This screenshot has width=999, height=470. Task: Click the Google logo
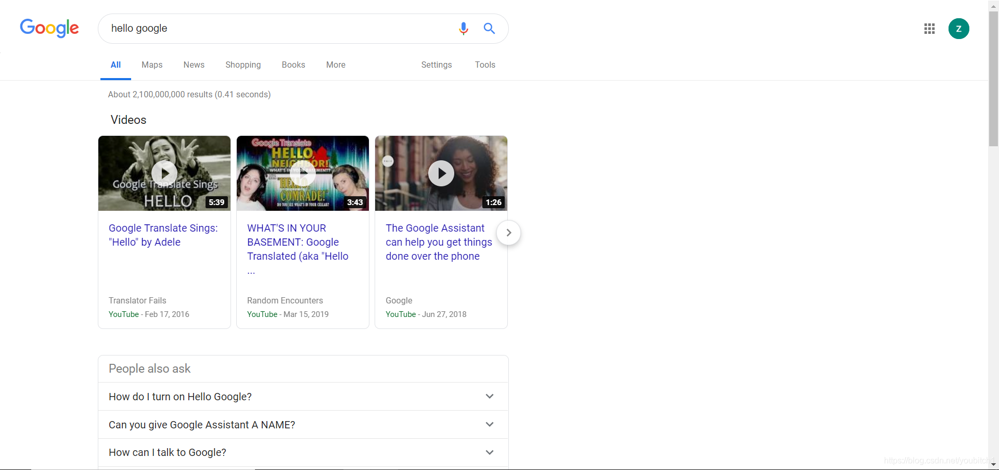pyautogui.click(x=49, y=28)
